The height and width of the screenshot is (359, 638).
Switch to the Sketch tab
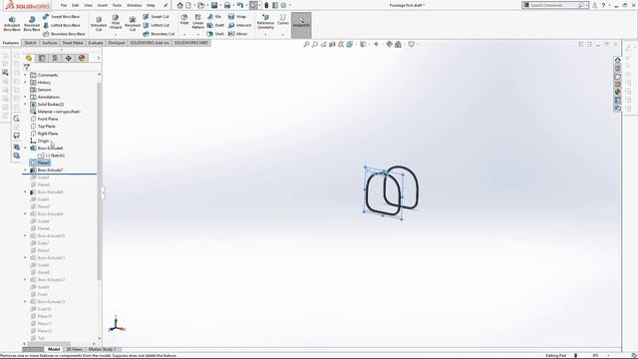coord(30,43)
